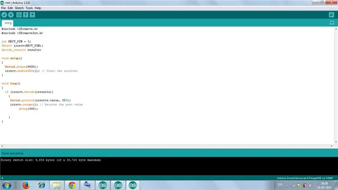This screenshot has height=190, width=338.
Task: Open the File menu
Action: (x=3, y=8)
